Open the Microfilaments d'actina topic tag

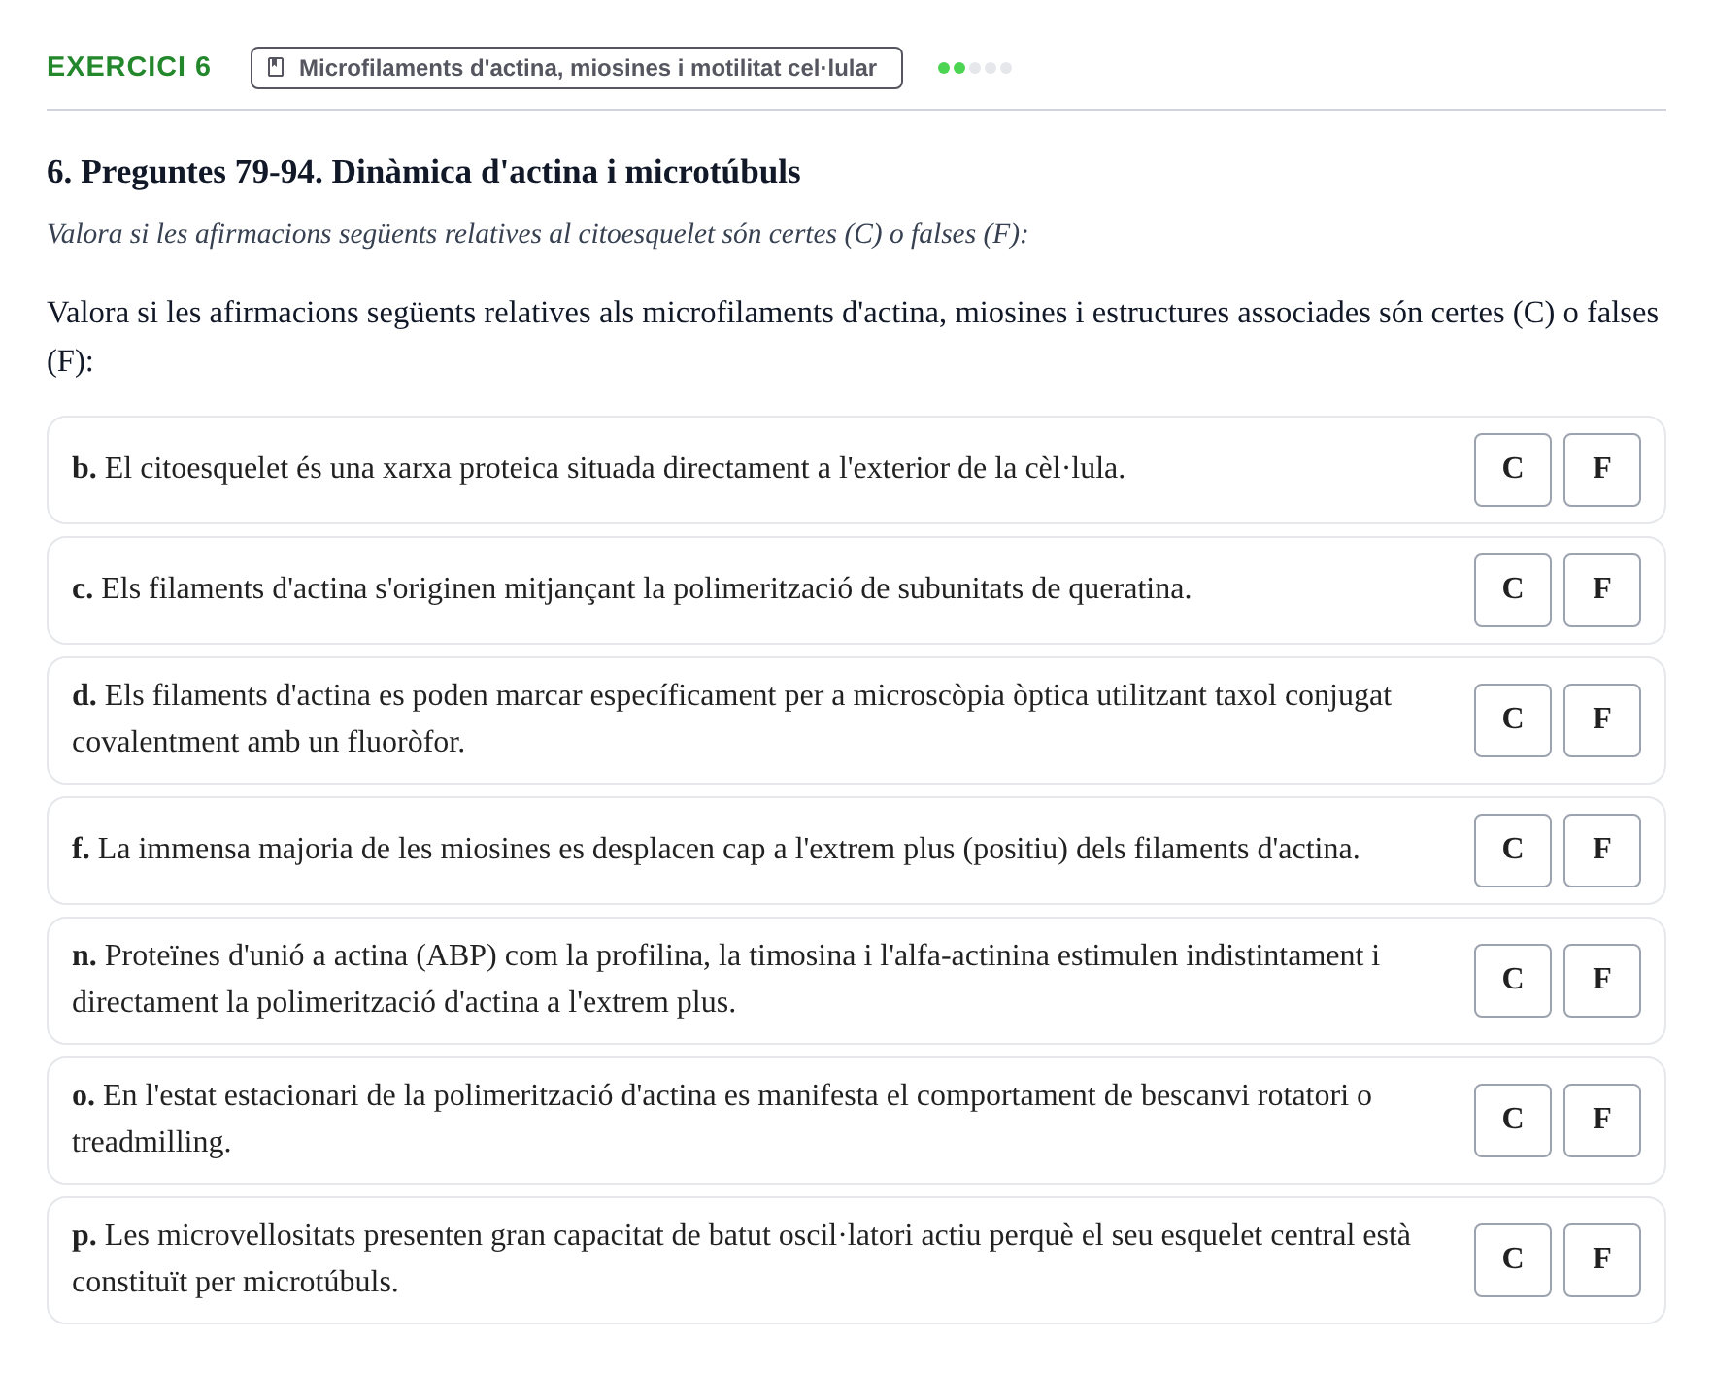tap(577, 68)
